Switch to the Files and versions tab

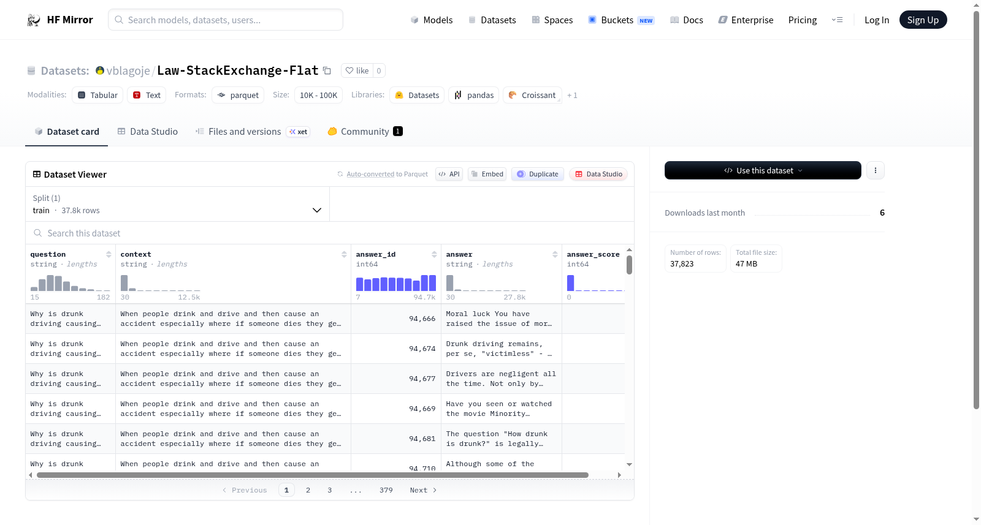coord(252,132)
